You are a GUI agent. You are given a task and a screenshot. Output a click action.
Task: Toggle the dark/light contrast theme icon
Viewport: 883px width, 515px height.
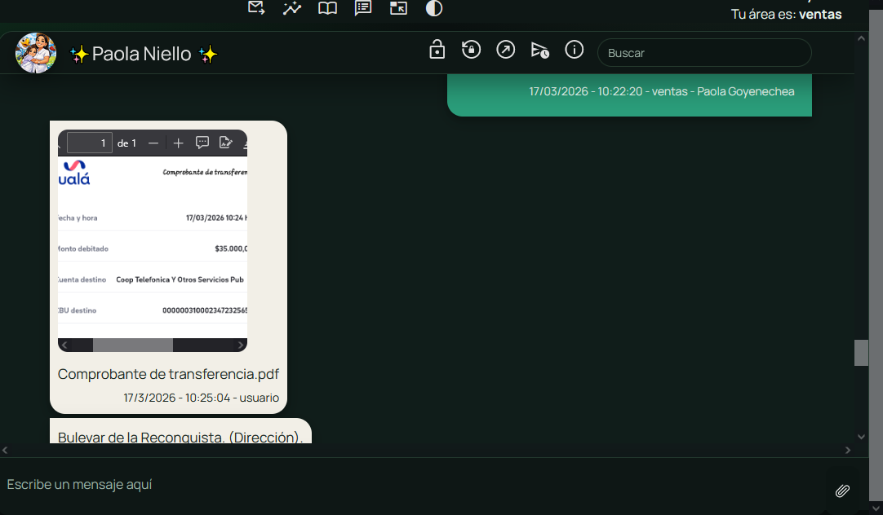434,8
